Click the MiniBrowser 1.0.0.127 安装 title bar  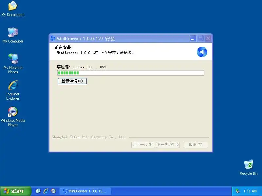click(x=131, y=39)
